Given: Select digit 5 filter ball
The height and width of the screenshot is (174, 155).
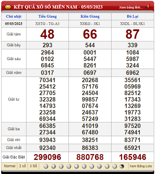Looking at the screenshot, I should point(84,166).
